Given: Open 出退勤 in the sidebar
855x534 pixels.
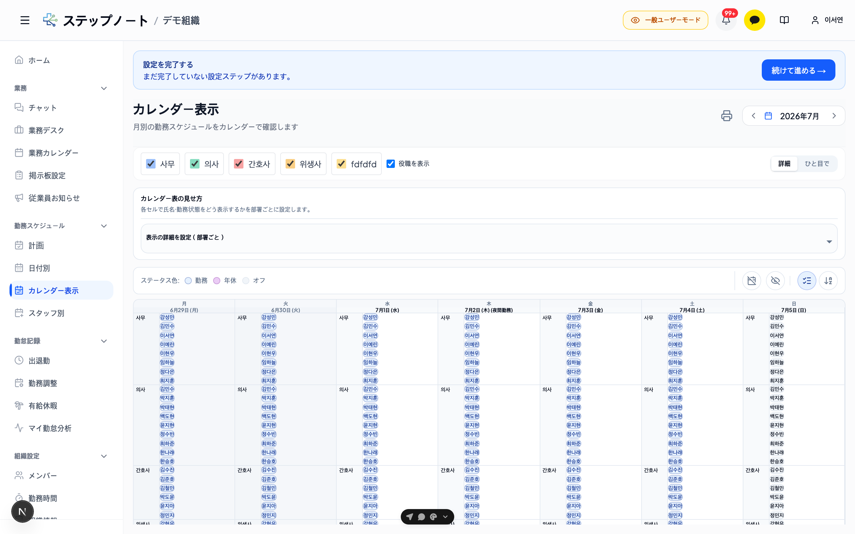Looking at the screenshot, I should 61,360.
